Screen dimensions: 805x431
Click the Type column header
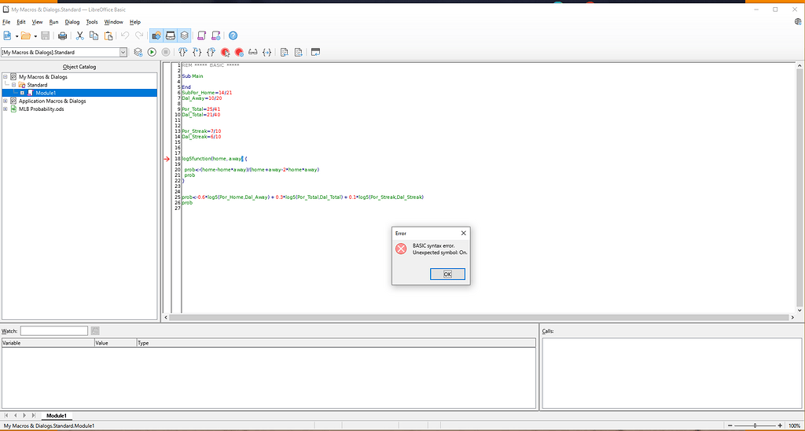pos(336,343)
